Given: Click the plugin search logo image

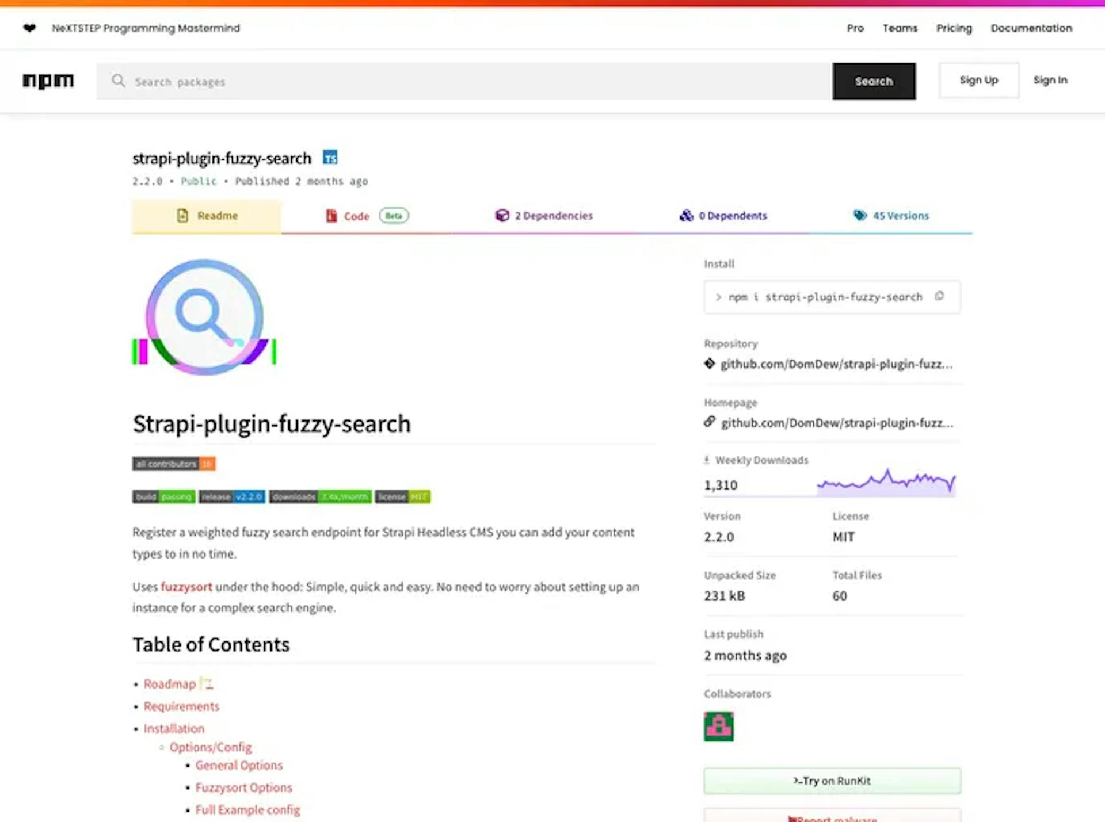Looking at the screenshot, I should point(204,317).
